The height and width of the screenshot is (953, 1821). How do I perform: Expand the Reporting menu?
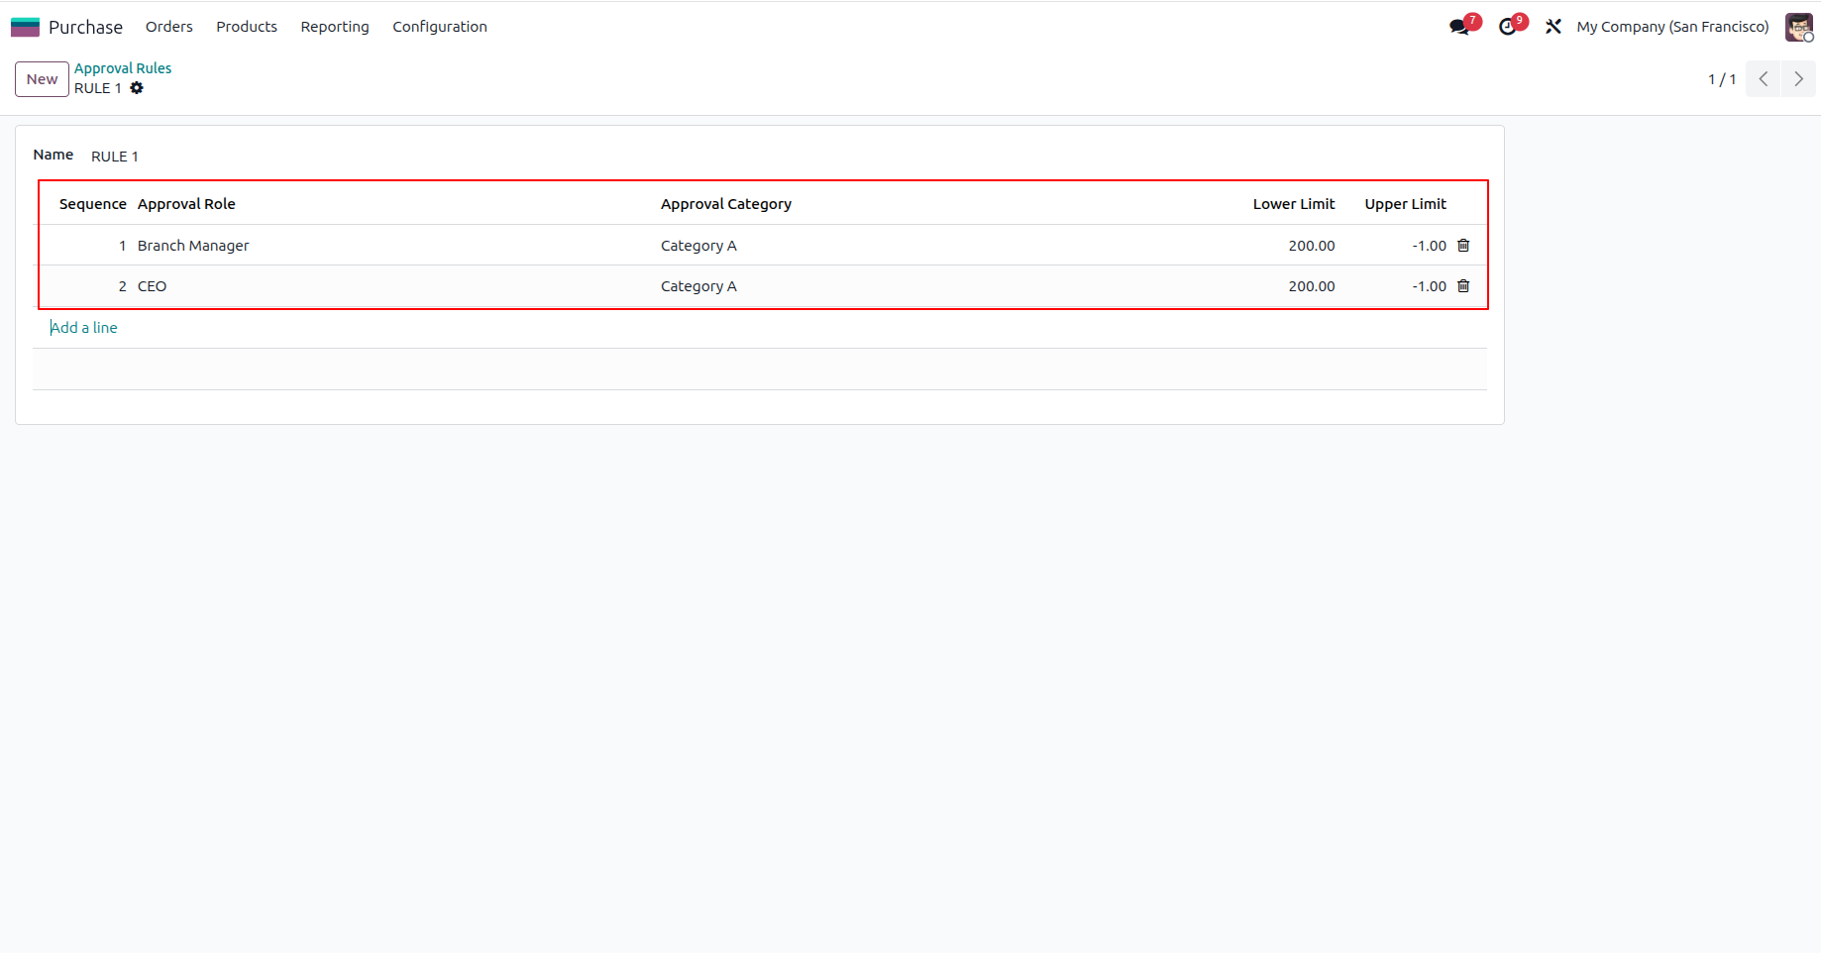pos(335,27)
